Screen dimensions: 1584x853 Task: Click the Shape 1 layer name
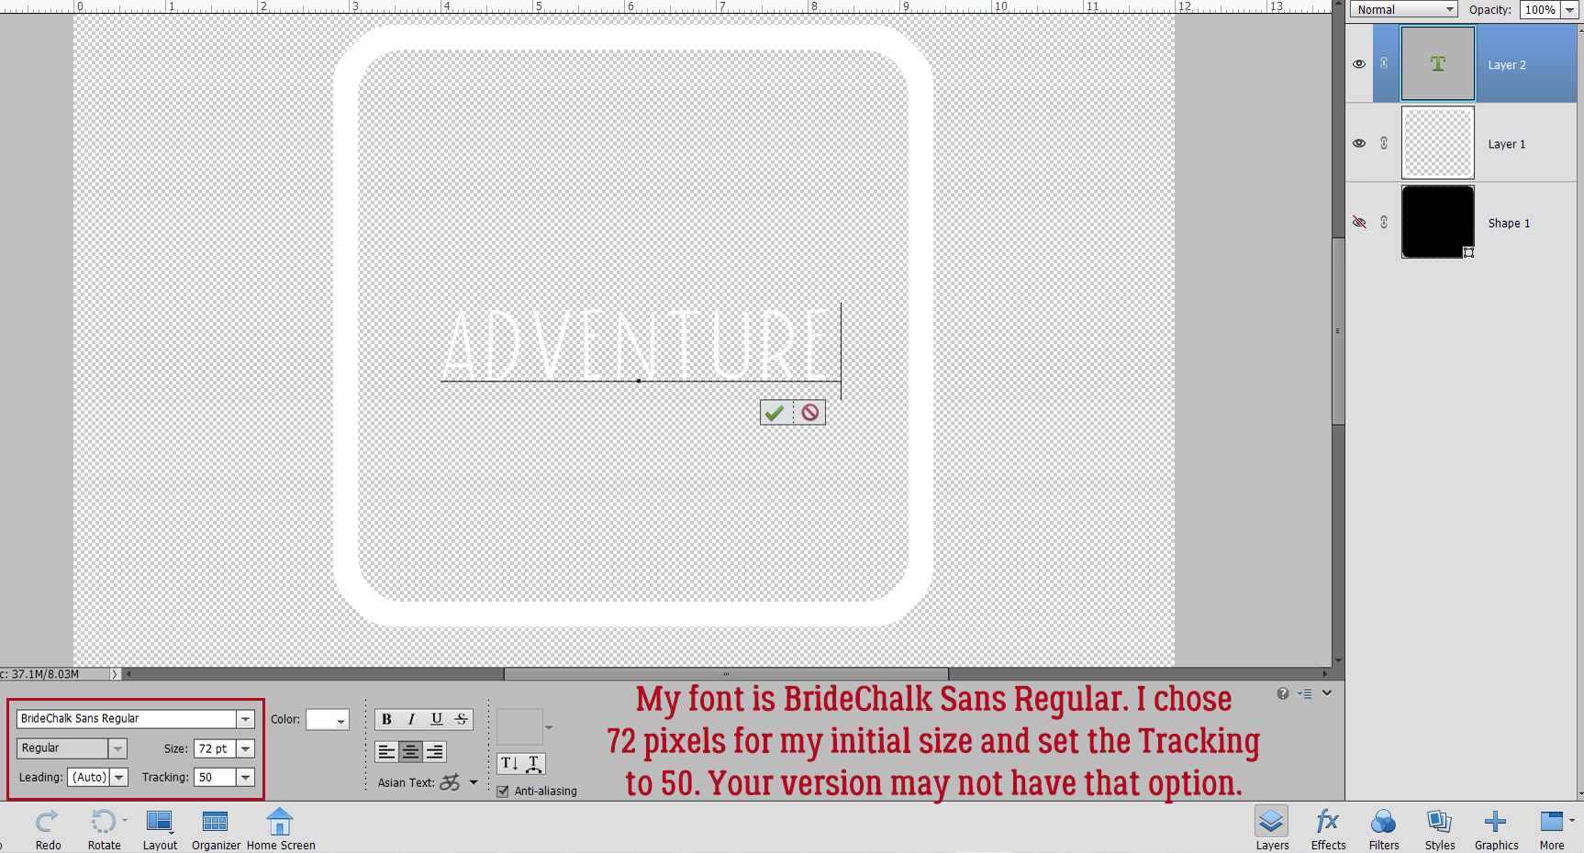coord(1509,223)
